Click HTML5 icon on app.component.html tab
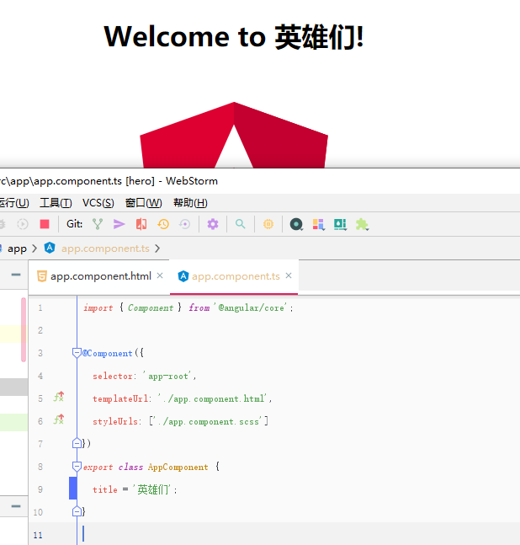The image size is (520, 545). point(42,276)
